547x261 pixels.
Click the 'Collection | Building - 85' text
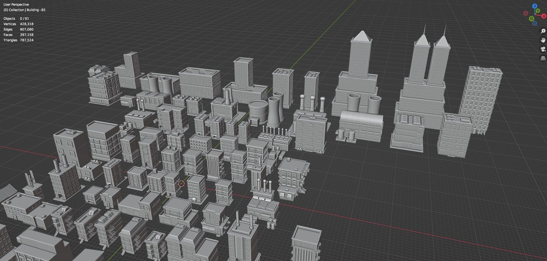click(27, 10)
